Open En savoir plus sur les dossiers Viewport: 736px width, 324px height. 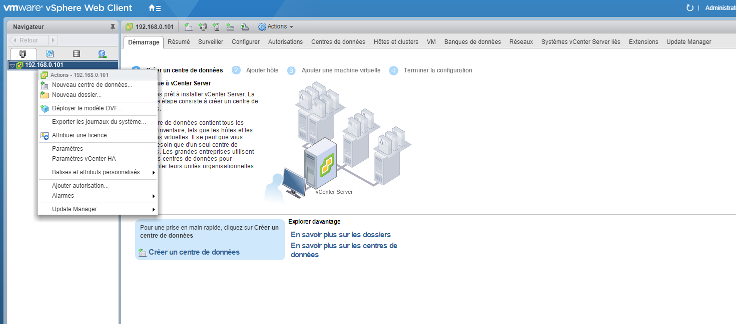point(341,235)
